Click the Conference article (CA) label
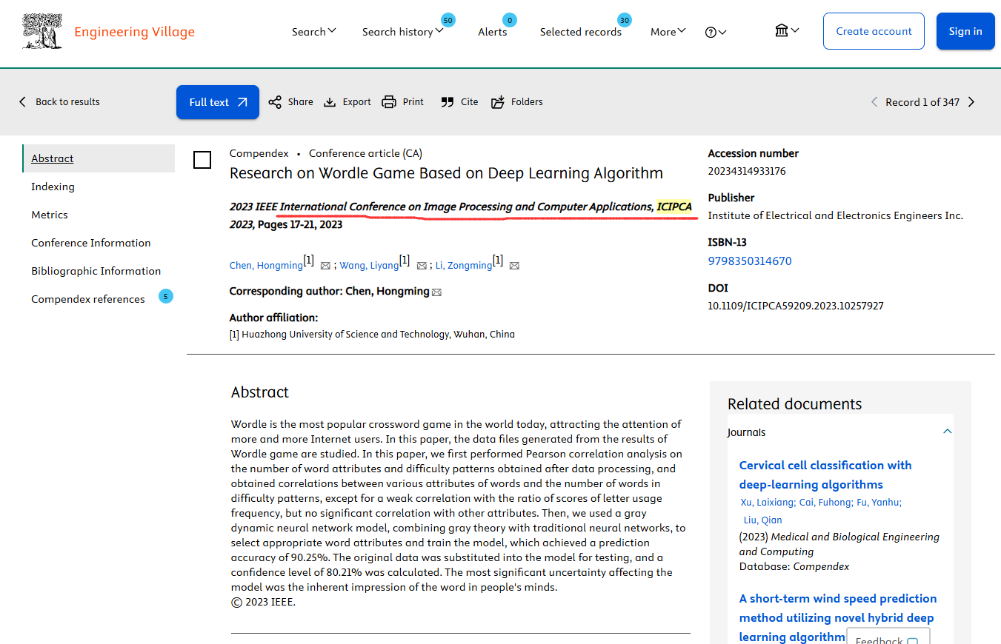The image size is (1001, 644). coord(365,153)
